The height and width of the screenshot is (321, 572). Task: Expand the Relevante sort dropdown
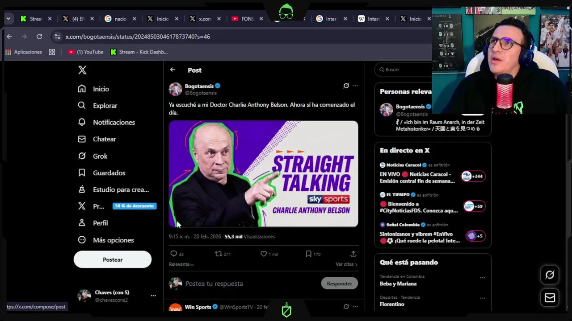(181, 264)
